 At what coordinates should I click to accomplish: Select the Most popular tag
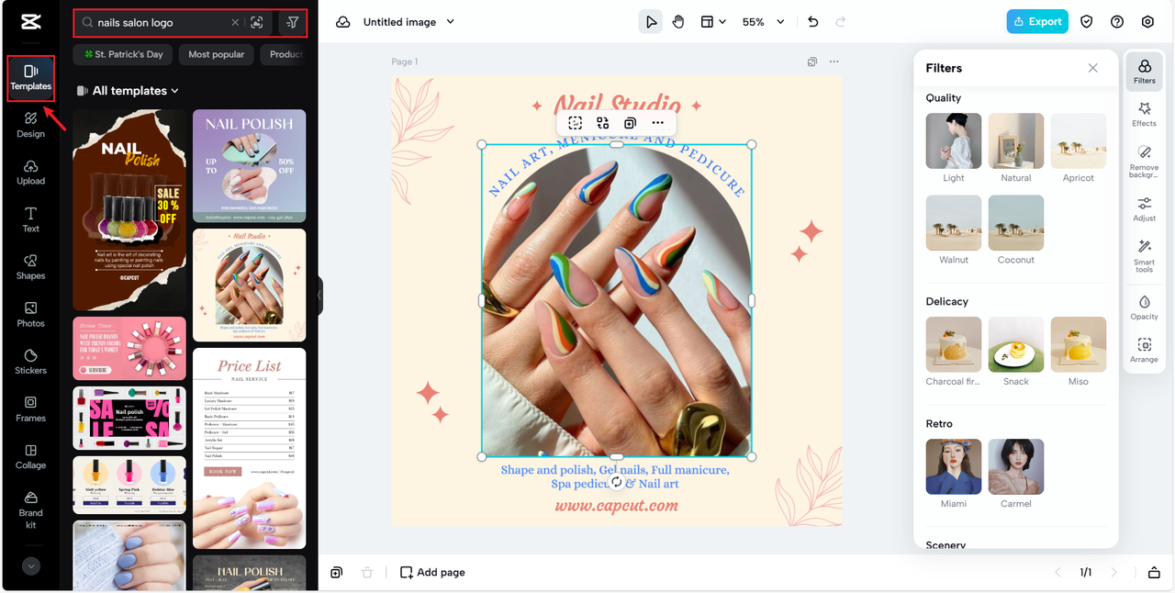(217, 54)
